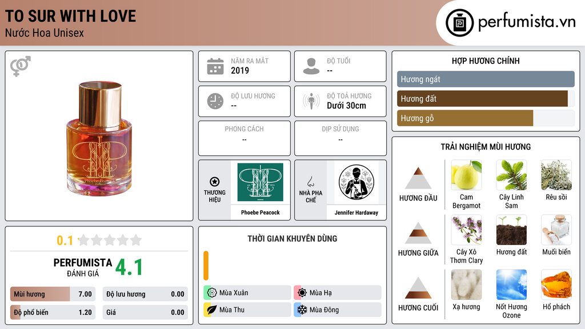The height and width of the screenshot is (329, 585).
Task: Click the calendar icon beside Năm ra mắt
Action: tap(215, 66)
